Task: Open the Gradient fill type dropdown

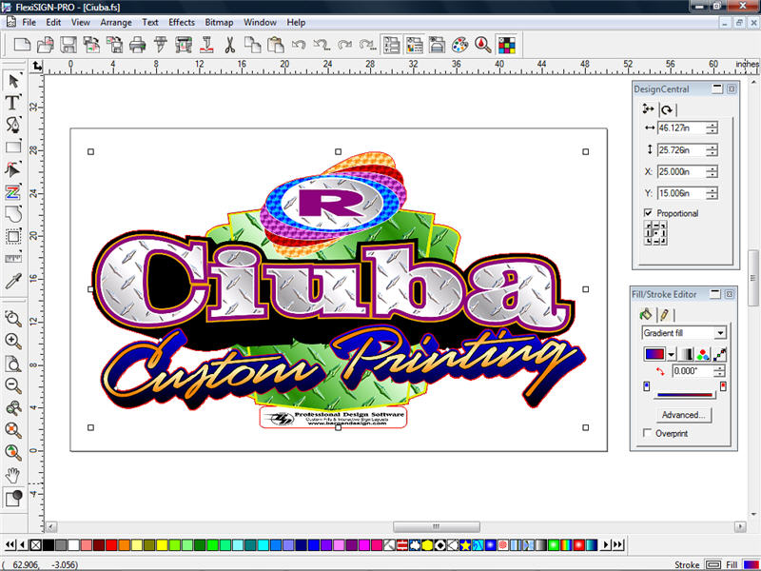Action: point(720,332)
